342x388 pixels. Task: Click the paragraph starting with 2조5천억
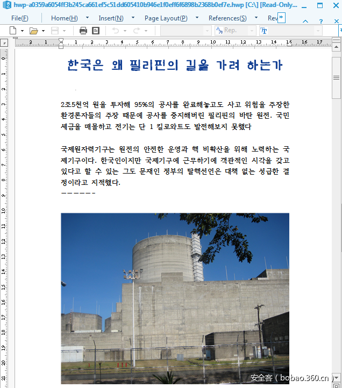[175, 116]
